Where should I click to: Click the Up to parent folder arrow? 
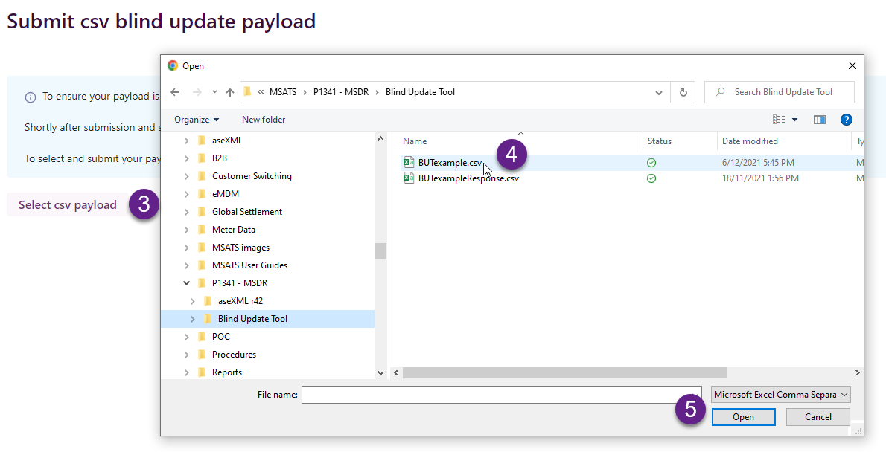tap(230, 92)
